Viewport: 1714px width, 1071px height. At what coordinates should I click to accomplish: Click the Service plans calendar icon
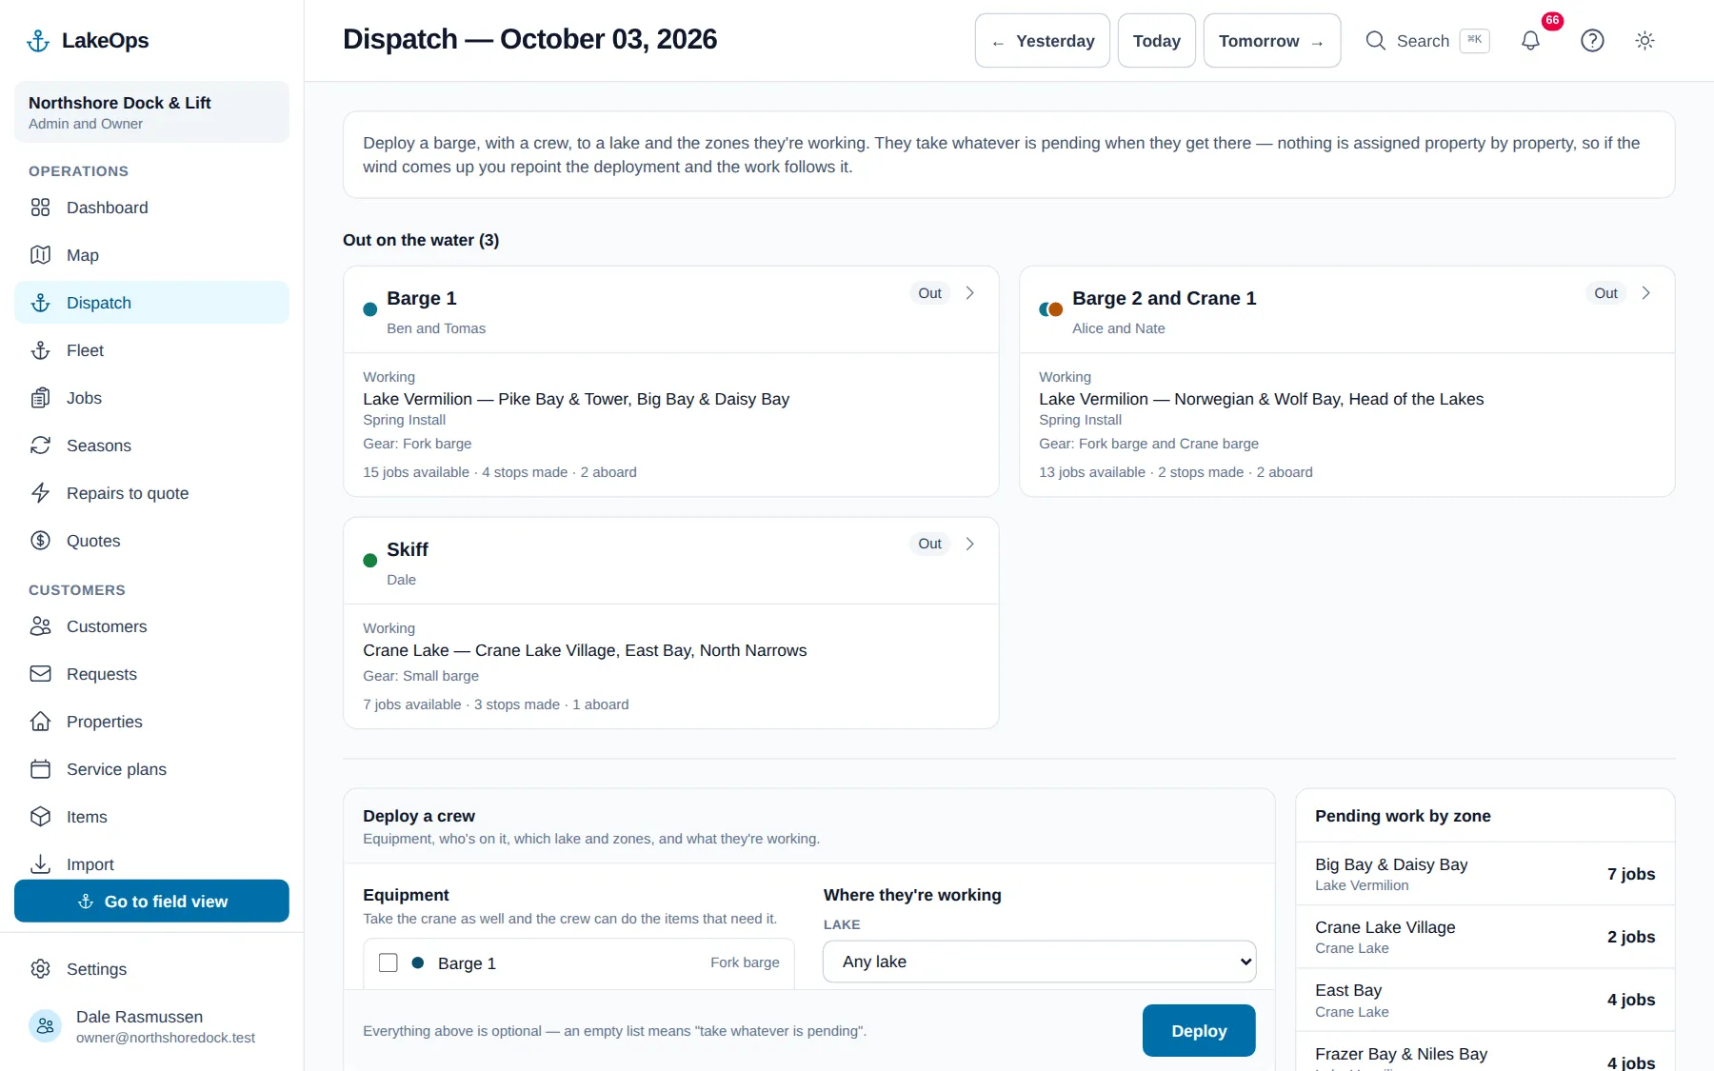point(40,769)
